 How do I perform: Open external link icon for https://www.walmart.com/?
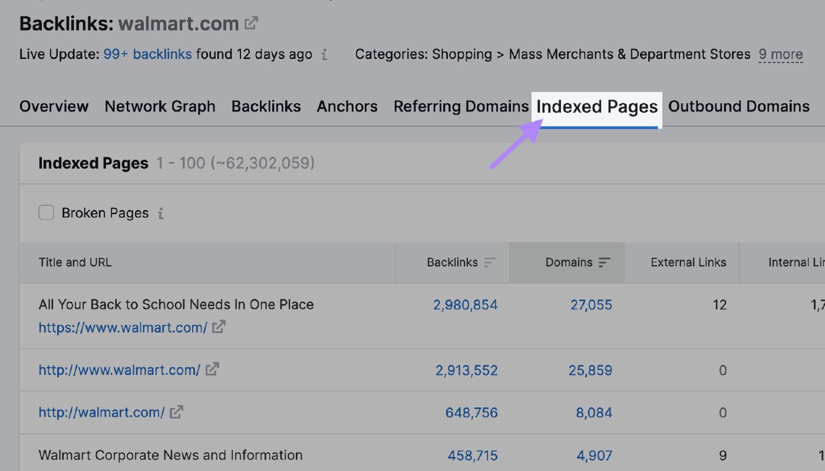(x=219, y=327)
